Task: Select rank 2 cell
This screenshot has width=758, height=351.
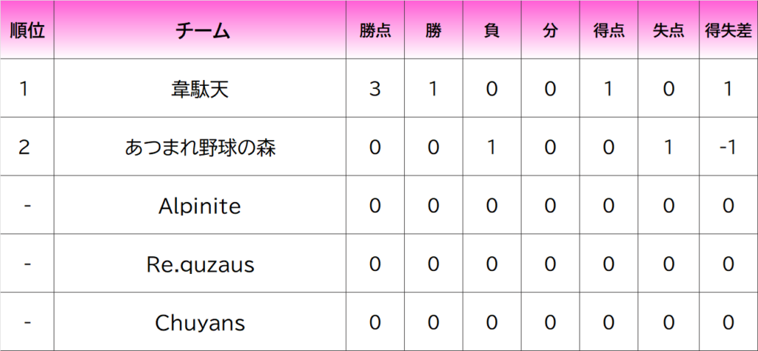Action: 25,147
